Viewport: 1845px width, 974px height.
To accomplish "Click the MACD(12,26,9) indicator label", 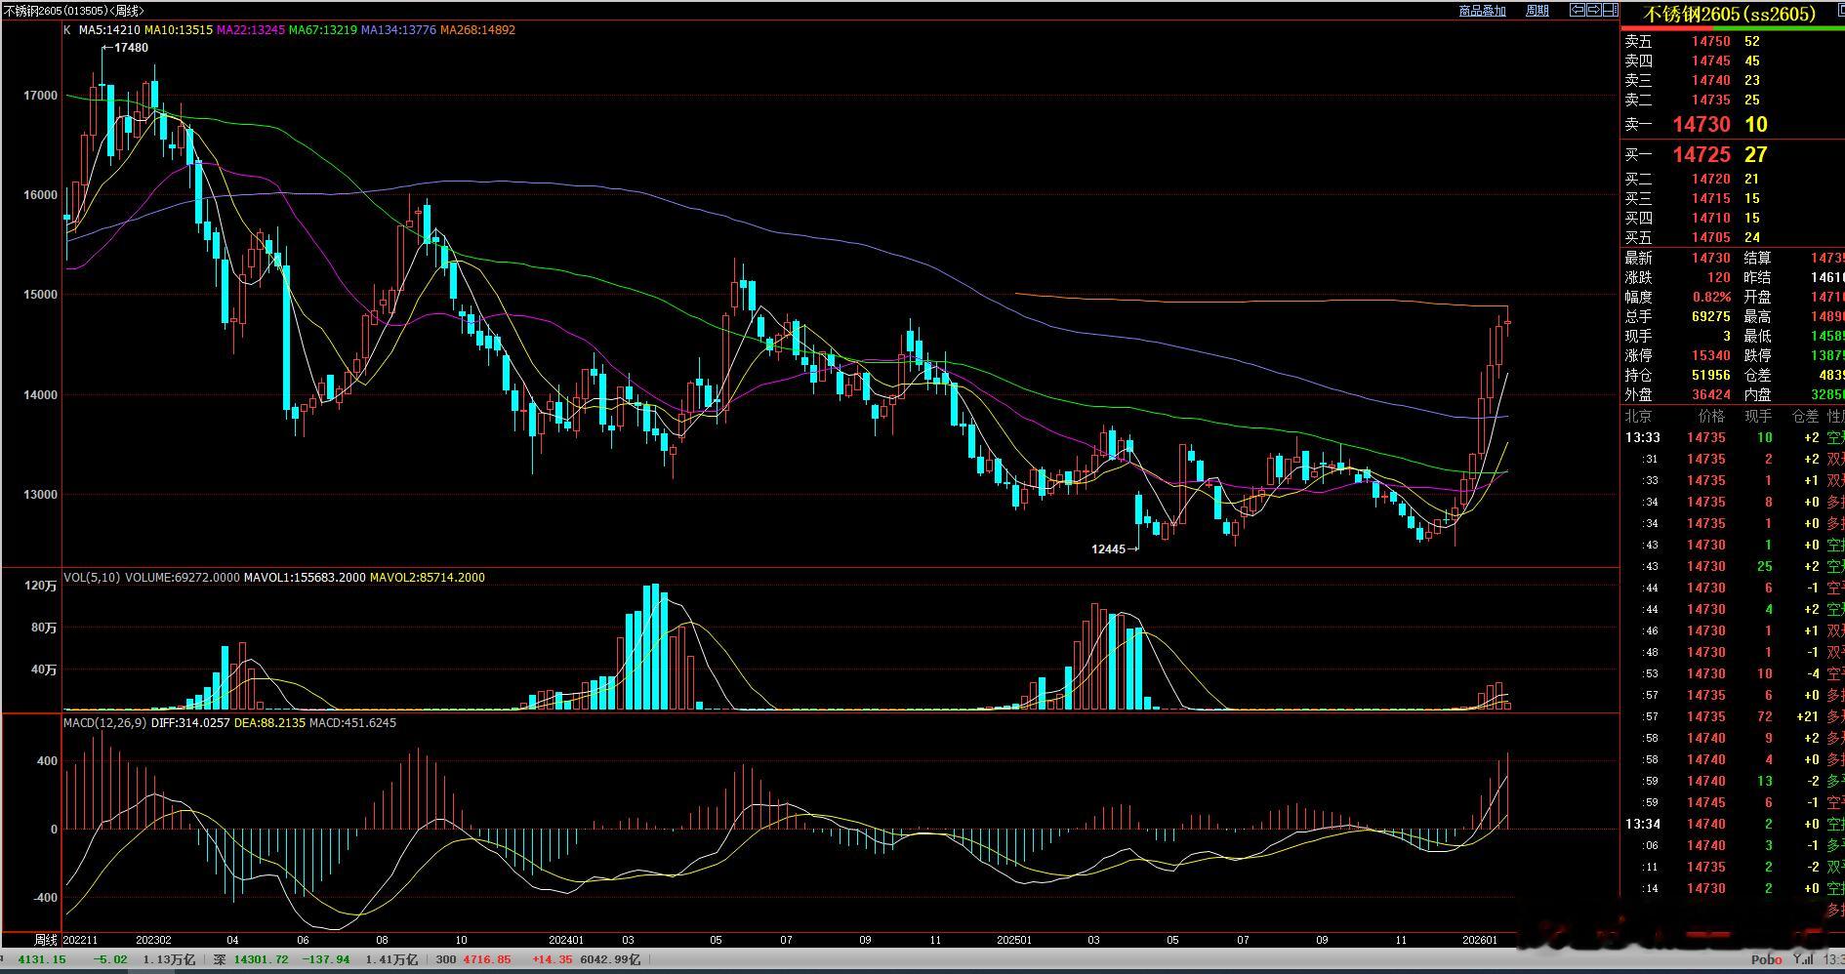I will 105,723.
